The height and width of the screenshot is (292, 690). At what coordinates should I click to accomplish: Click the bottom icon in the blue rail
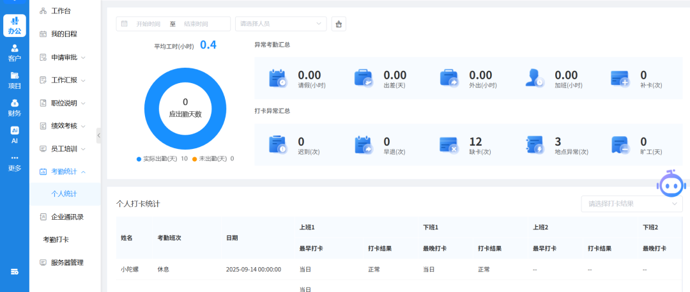point(15,272)
